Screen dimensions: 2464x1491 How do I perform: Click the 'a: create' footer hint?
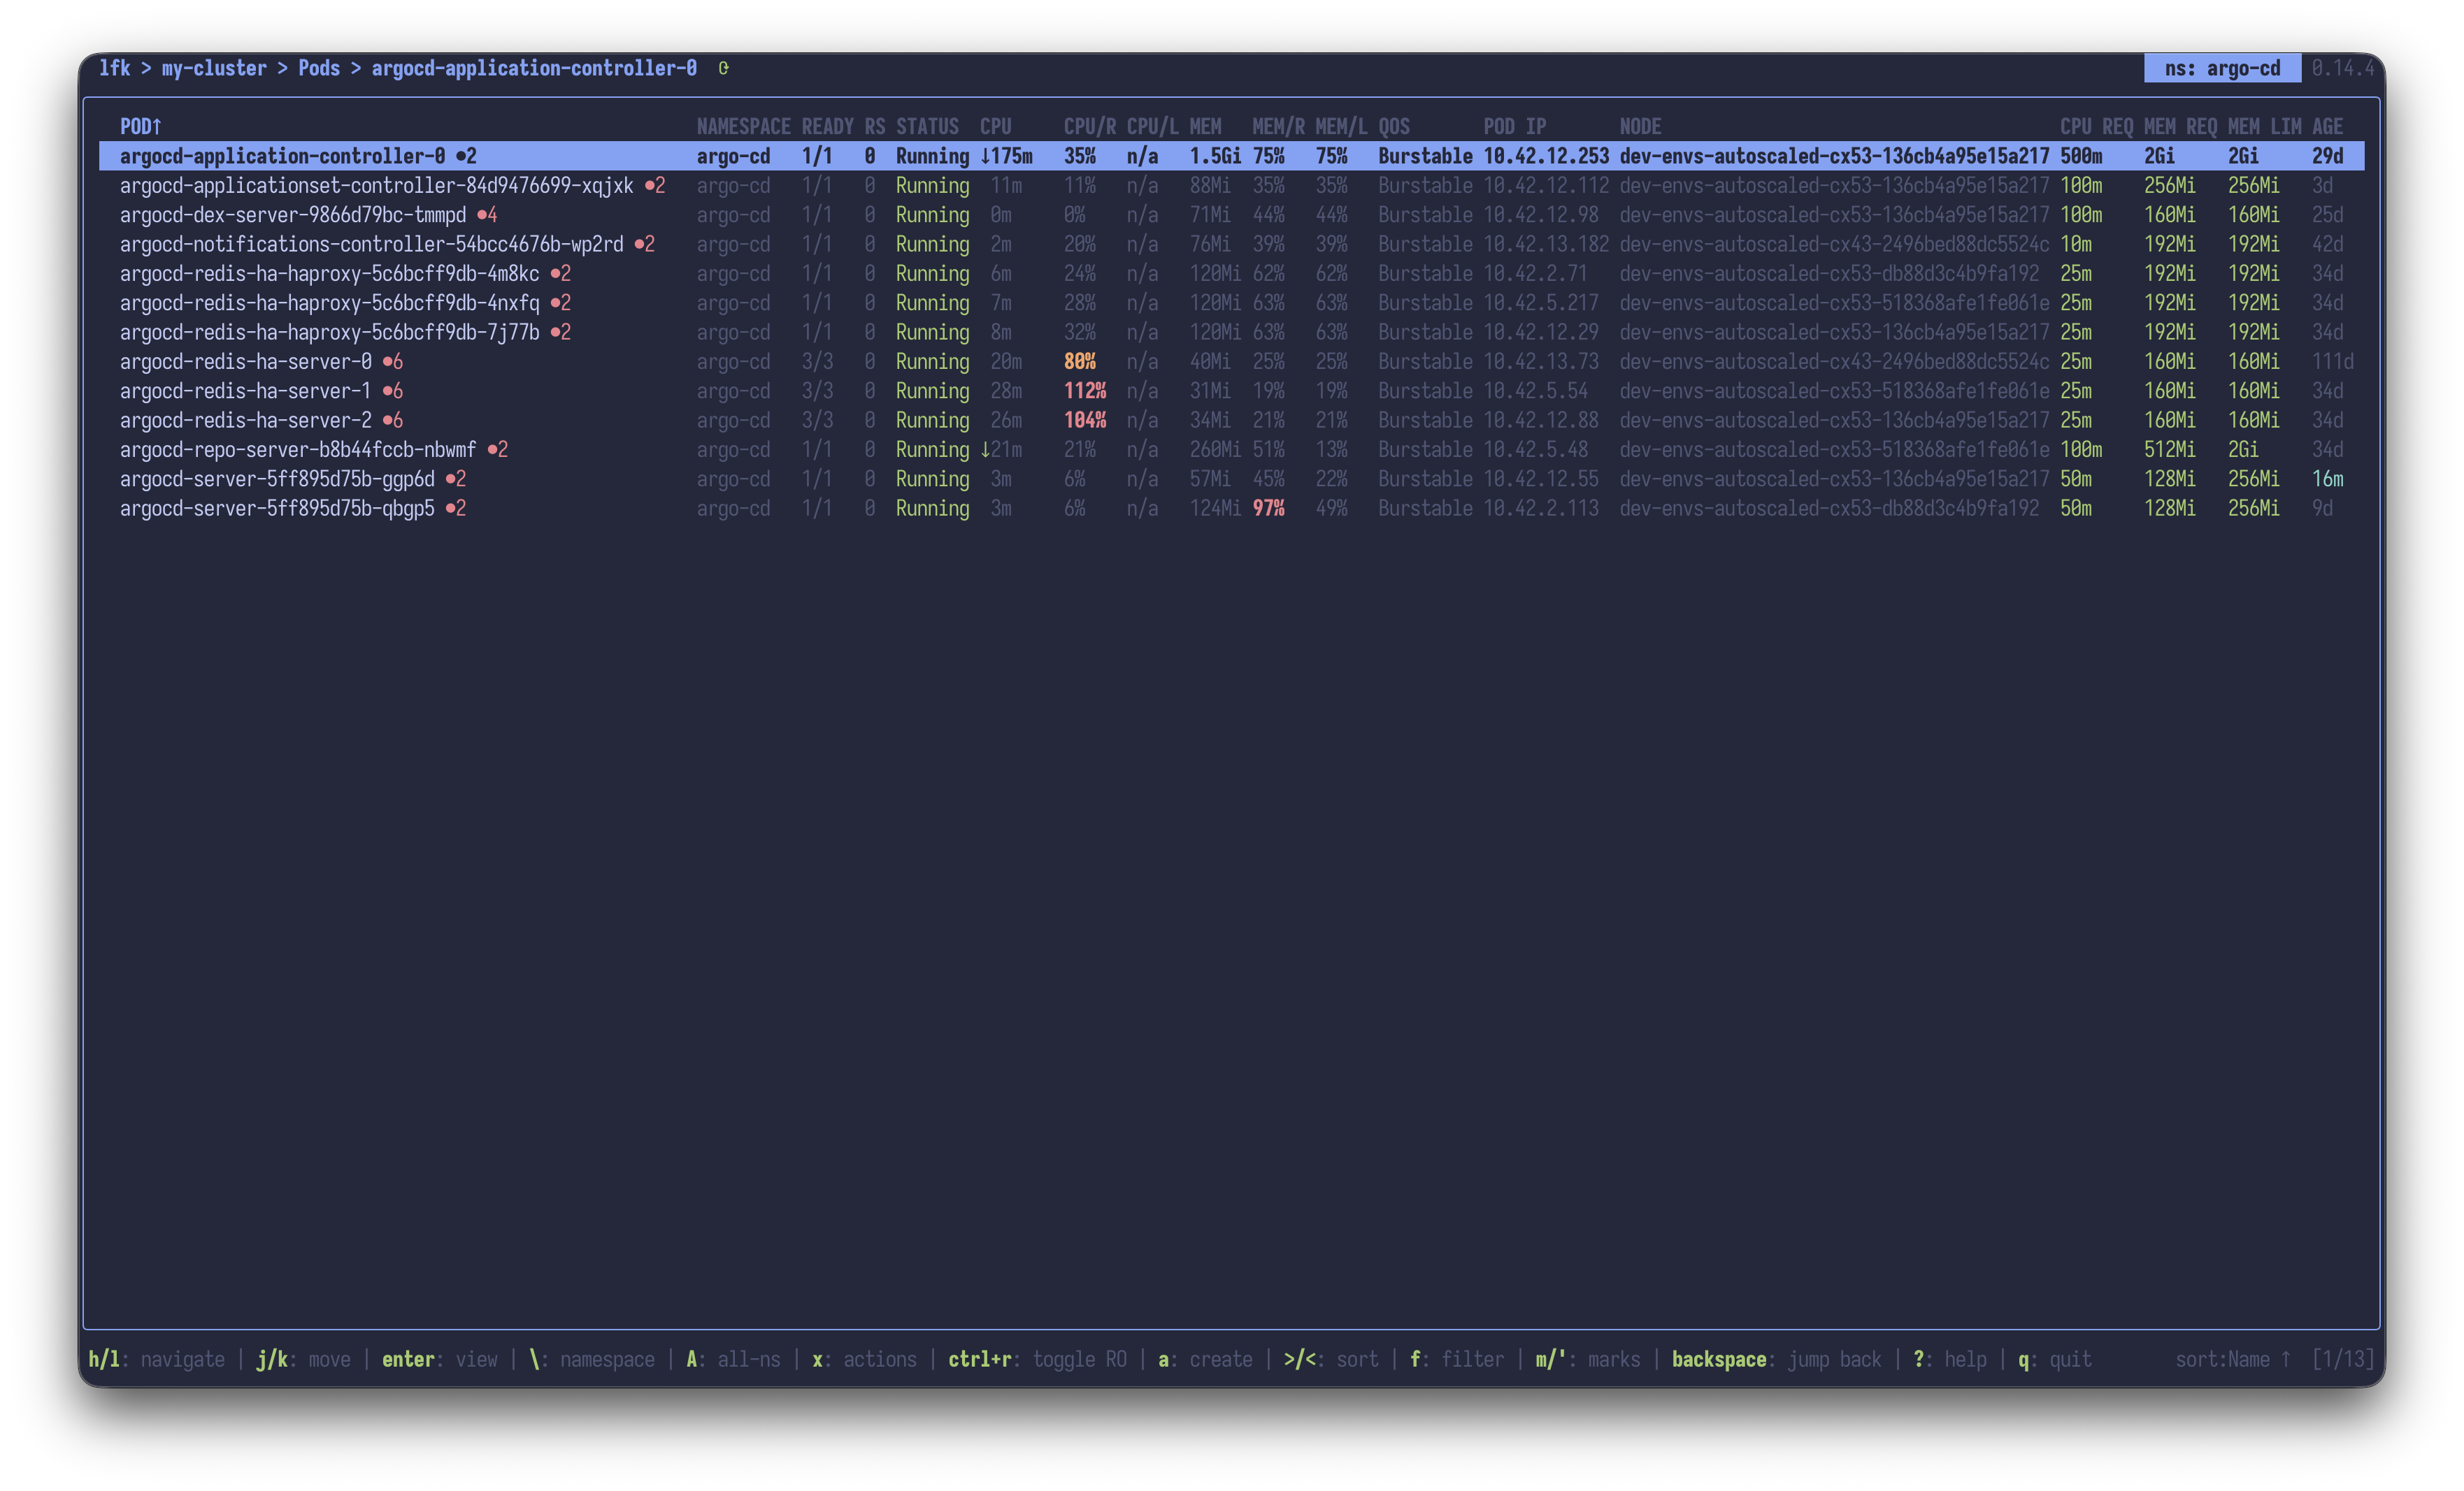1205,1359
